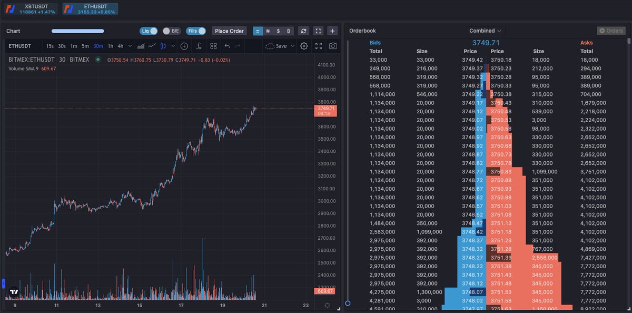The image size is (632, 313).
Task: Open the grid layout selector icon
Action: [213, 46]
